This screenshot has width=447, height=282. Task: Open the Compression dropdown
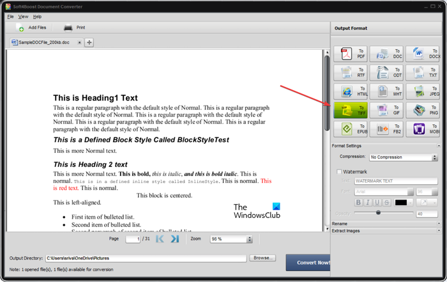(404, 157)
